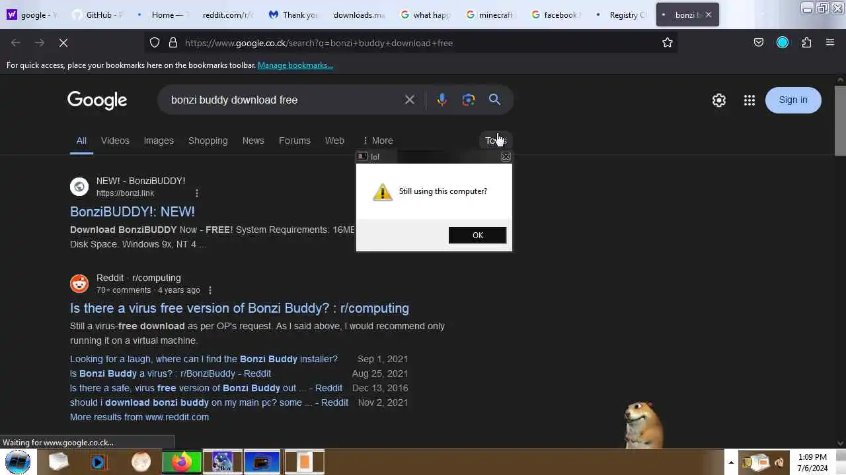Search by image with Google Lens
The width and height of the screenshot is (846, 475).
pyautogui.click(x=469, y=100)
